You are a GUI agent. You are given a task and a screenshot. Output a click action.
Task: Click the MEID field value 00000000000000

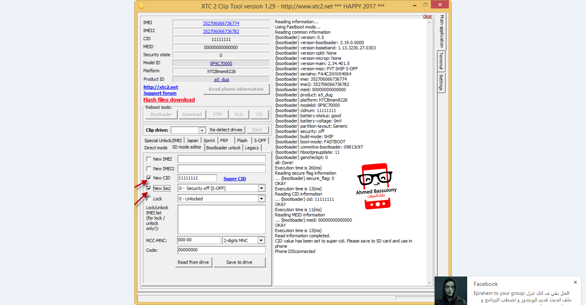[221, 47]
